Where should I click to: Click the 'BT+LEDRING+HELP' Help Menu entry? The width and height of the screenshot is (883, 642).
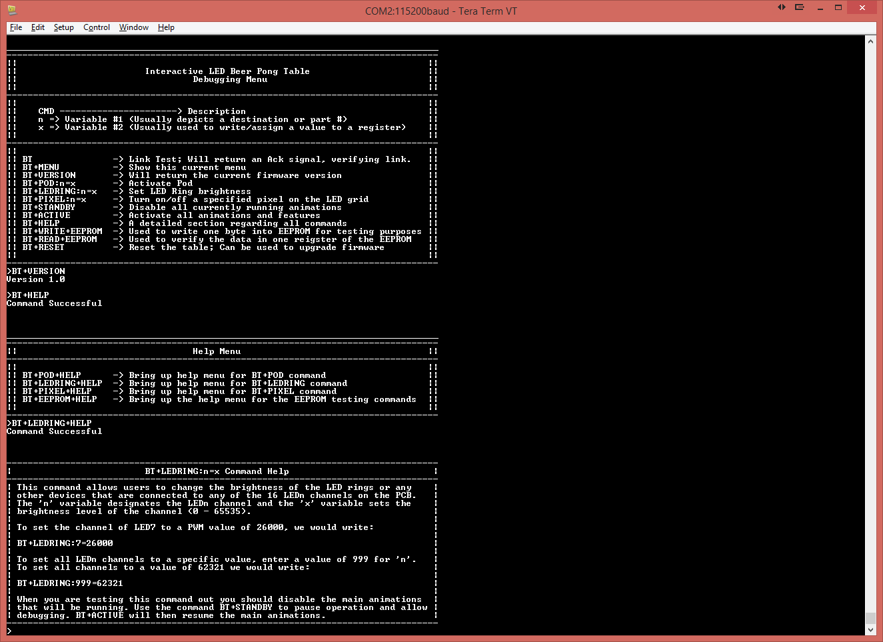62,383
